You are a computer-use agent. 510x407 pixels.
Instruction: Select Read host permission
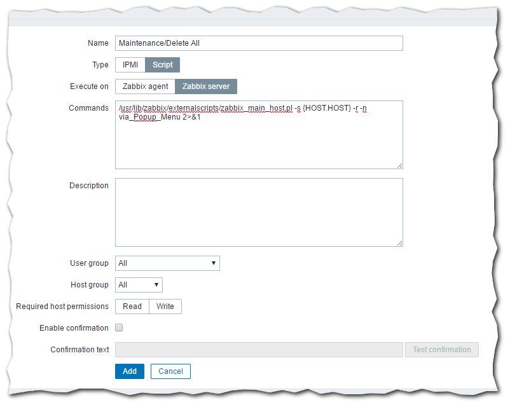click(x=132, y=307)
